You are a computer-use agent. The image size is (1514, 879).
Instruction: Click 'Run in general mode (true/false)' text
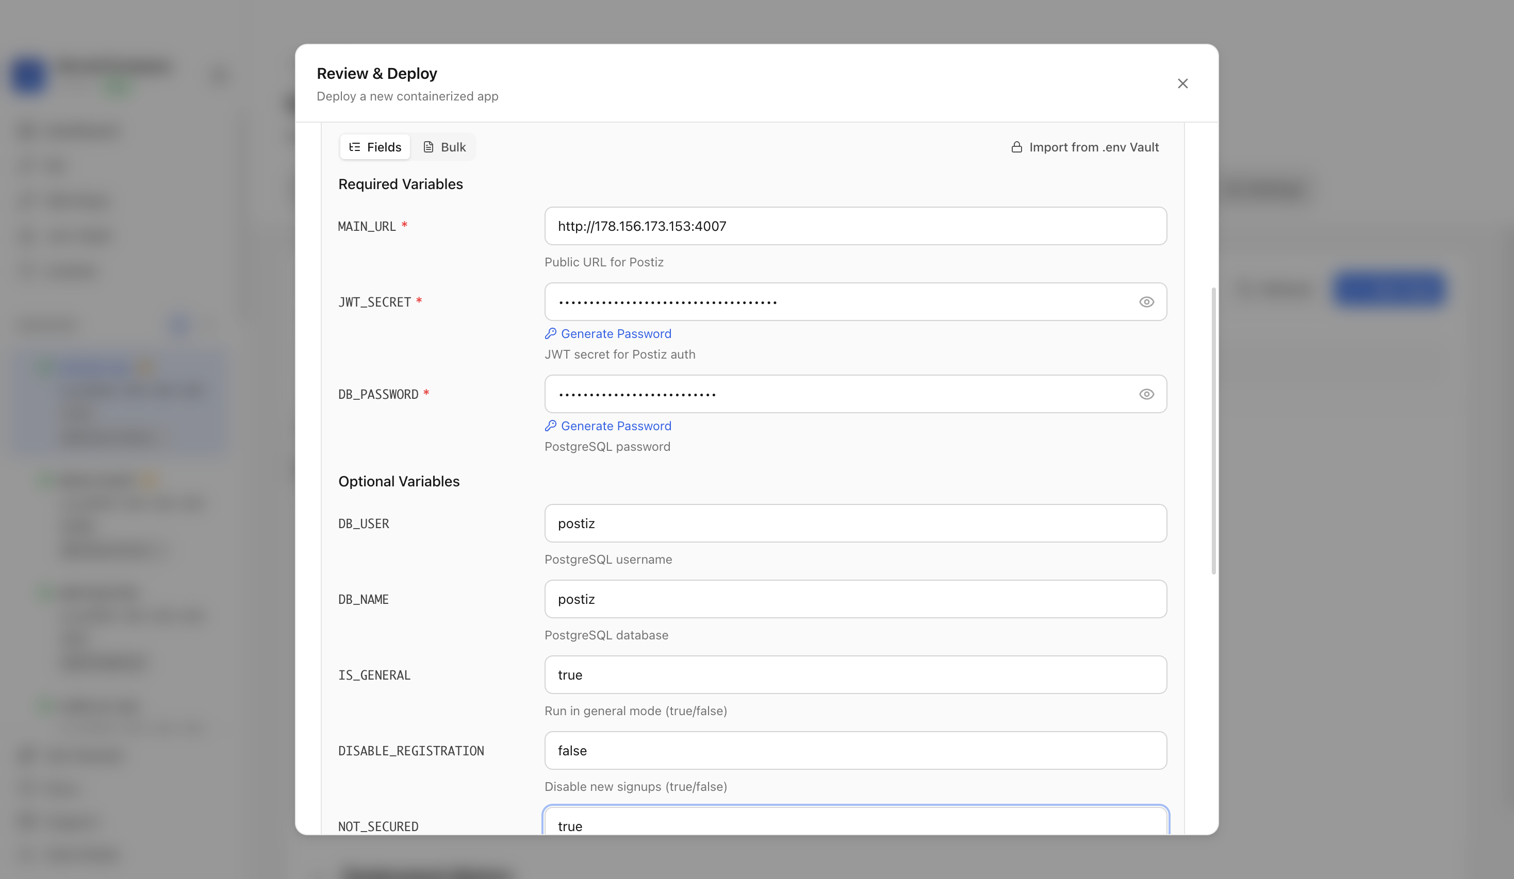coord(636,711)
